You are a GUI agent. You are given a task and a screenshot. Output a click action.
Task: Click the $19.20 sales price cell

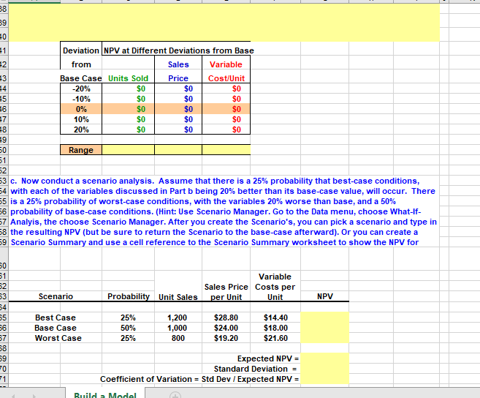(x=226, y=338)
